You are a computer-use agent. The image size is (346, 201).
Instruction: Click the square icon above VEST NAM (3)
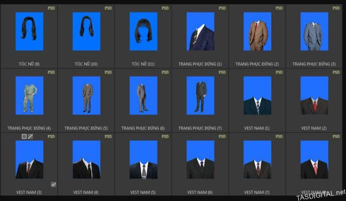[24, 137]
